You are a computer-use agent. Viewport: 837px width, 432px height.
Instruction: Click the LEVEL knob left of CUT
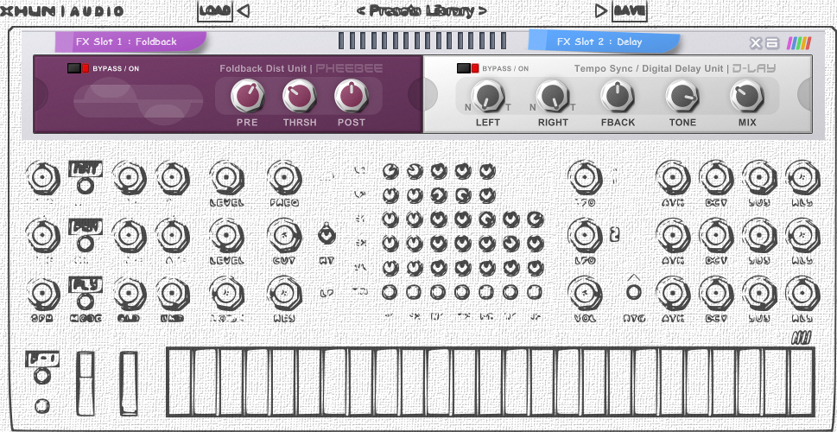[227, 236]
